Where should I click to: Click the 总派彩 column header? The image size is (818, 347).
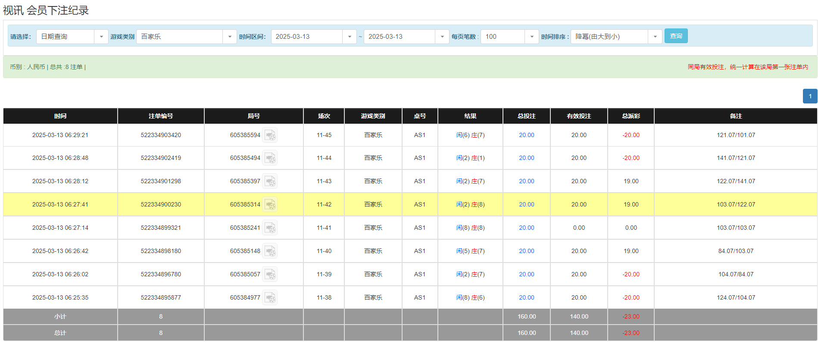631,116
